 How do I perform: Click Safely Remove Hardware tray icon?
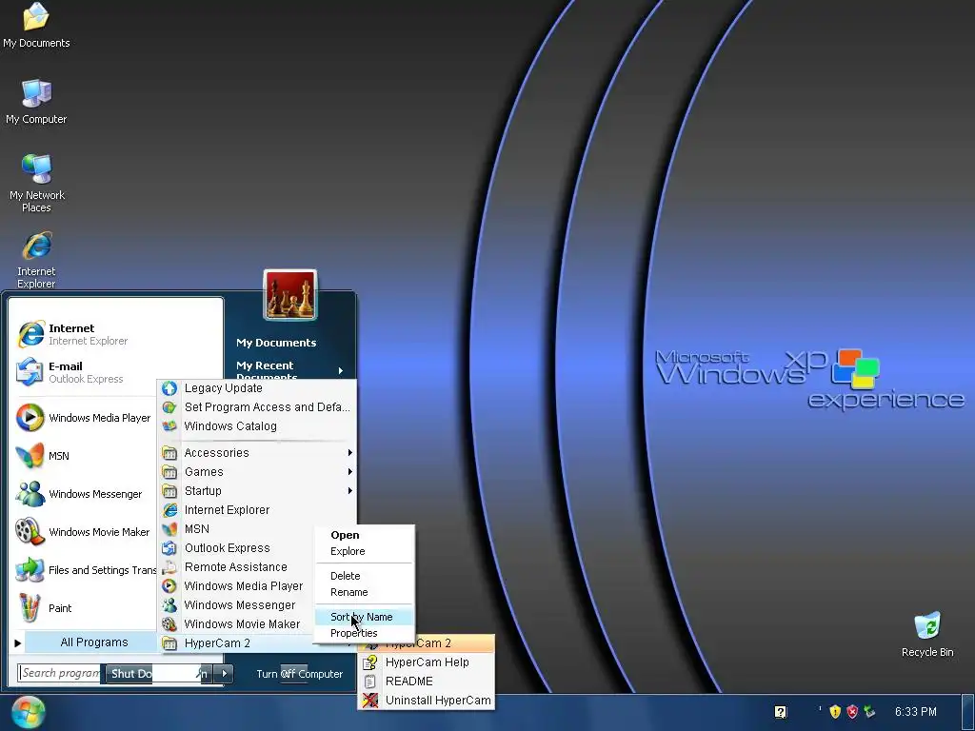coord(870,712)
